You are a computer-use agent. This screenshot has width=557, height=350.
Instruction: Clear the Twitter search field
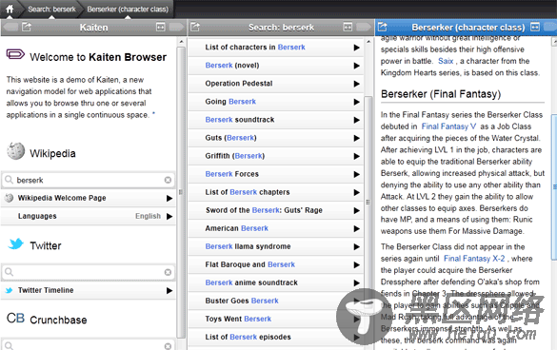[168, 272]
